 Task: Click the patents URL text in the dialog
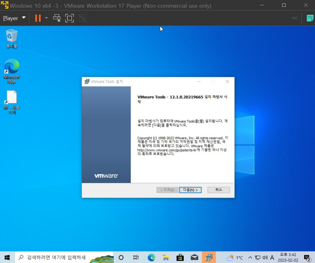167,150
